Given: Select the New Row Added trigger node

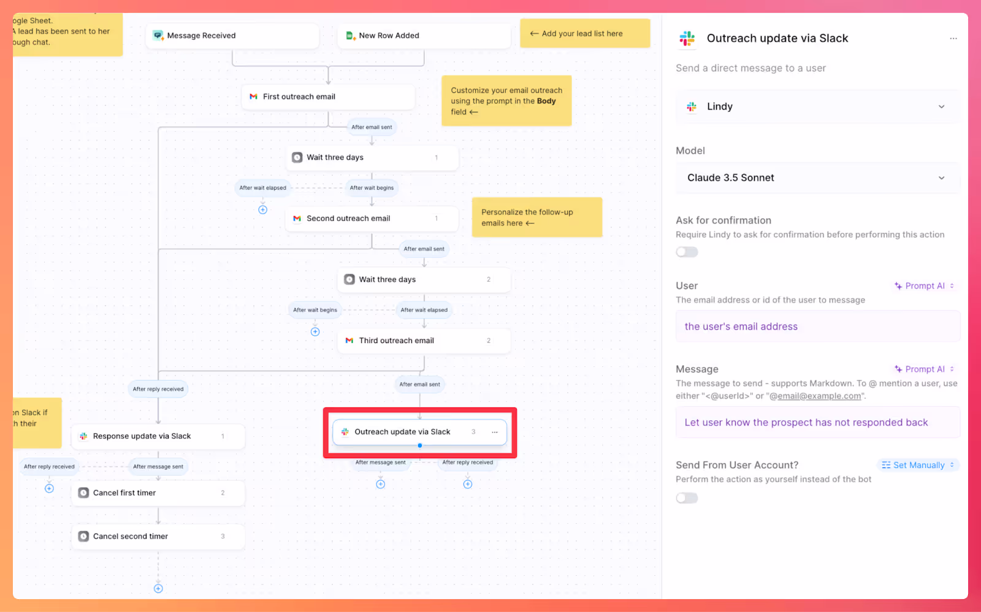Looking at the screenshot, I should 424,36.
